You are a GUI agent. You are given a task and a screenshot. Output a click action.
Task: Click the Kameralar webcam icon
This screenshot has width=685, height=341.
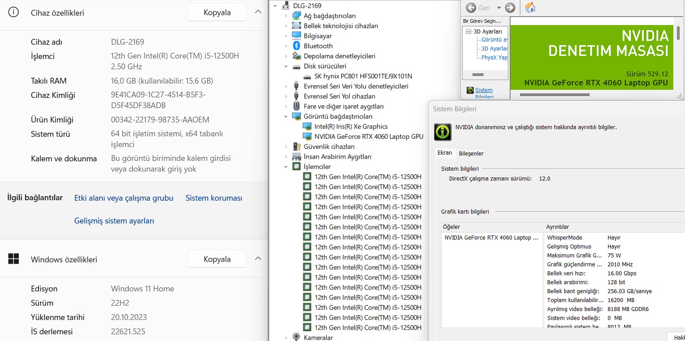pyautogui.click(x=296, y=337)
